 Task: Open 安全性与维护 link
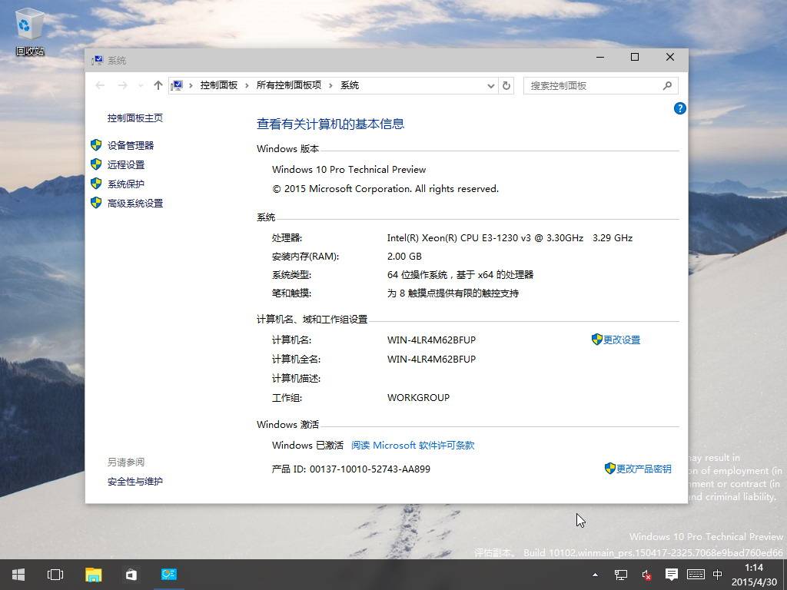point(135,482)
